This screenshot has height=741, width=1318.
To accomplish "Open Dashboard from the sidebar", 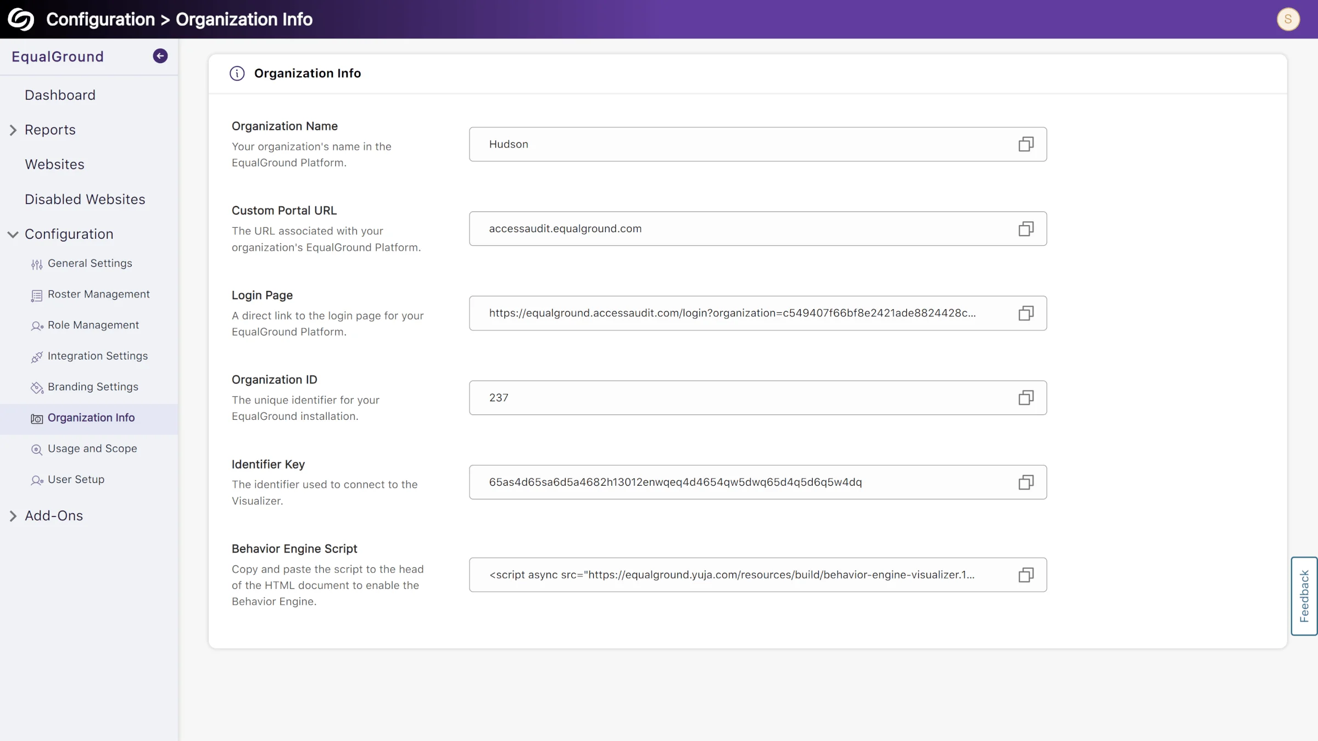I will tap(60, 95).
